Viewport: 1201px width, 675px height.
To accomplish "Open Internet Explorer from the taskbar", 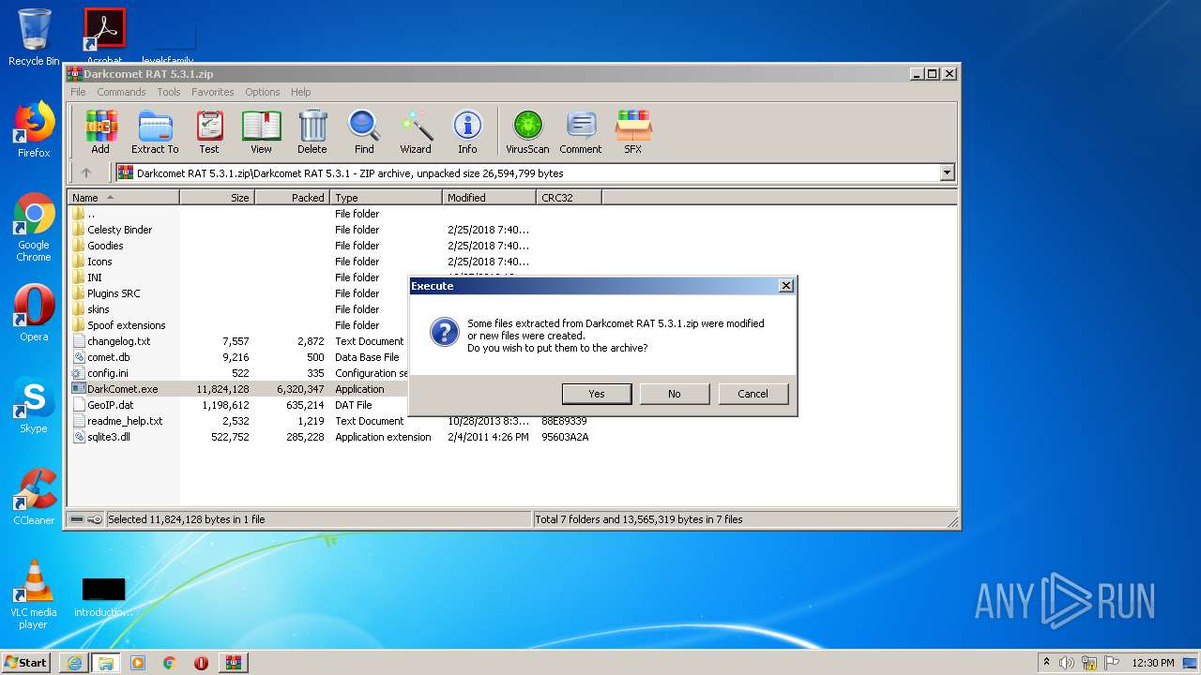I will (x=74, y=662).
